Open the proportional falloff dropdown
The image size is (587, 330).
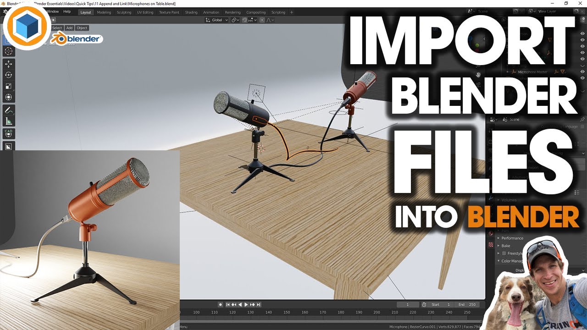[x=271, y=20]
